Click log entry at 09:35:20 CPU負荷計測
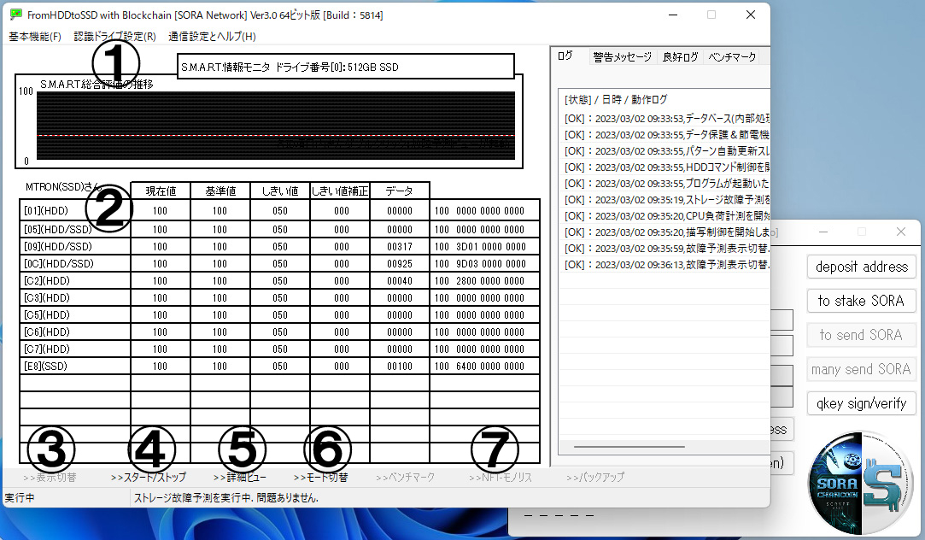This screenshot has width=925, height=540. 666,216
